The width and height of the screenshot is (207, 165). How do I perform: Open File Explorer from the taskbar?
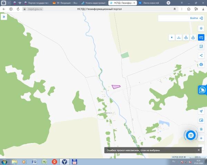(14, 162)
